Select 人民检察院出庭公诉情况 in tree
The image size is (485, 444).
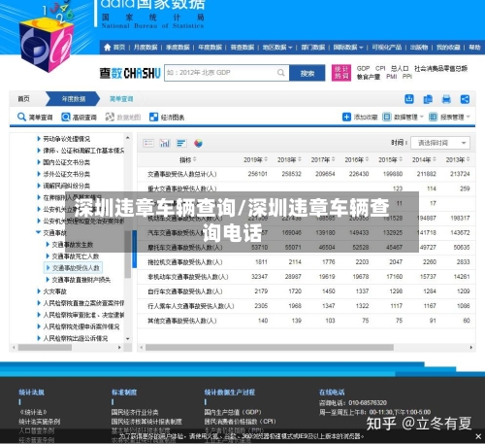pyautogui.click(x=76, y=338)
